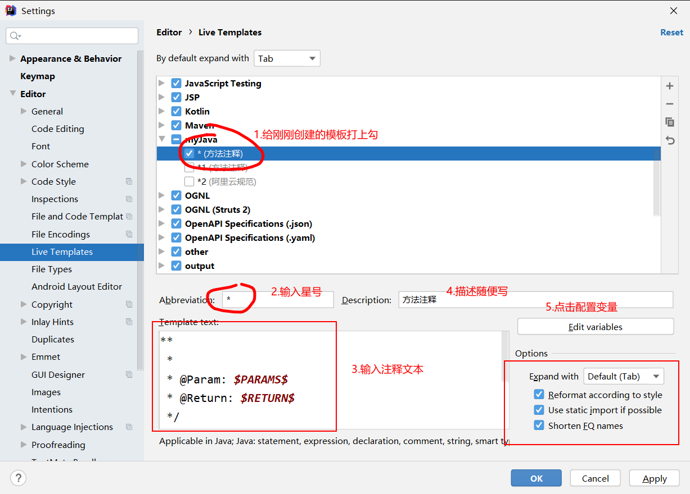The image size is (690, 494).
Task: Open Android Layout Editor settings
Action: tap(76, 286)
